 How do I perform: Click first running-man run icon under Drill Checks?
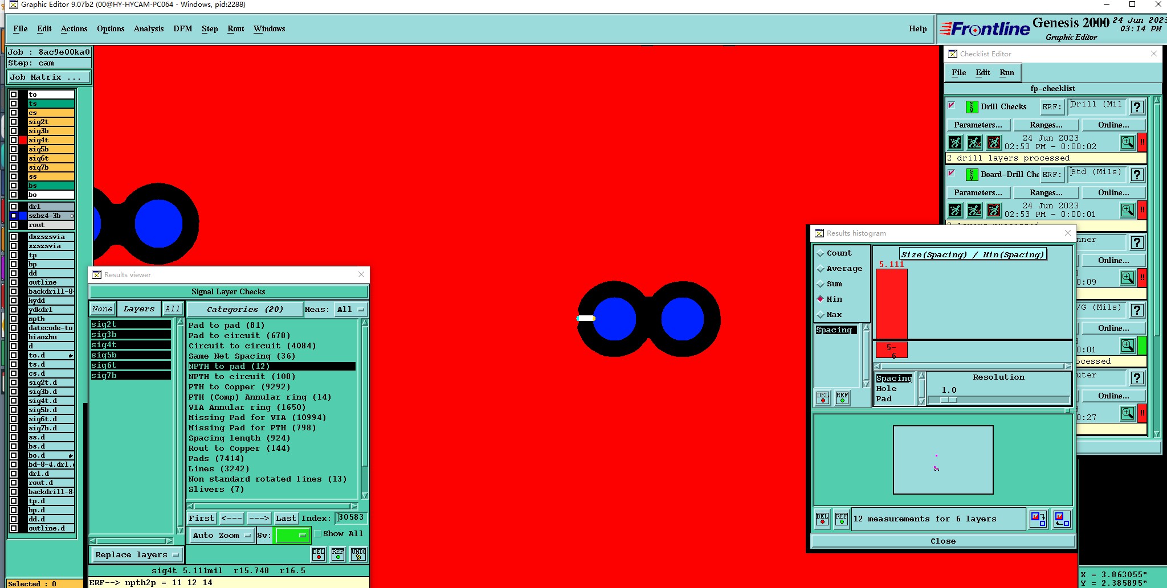tap(956, 142)
